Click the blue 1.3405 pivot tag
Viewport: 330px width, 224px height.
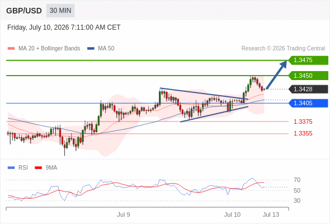308,103
